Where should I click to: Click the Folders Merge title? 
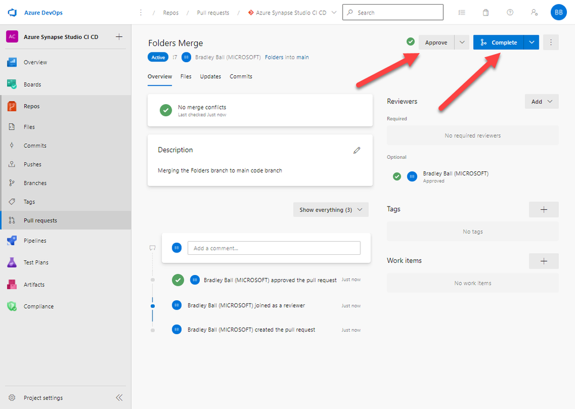pyautogui.click(x=176, y=43)
